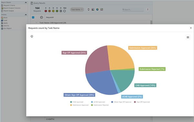This screenshot has width=194, height=122.
Task: Click the results table vertical scrollbar
Action: 151,22
